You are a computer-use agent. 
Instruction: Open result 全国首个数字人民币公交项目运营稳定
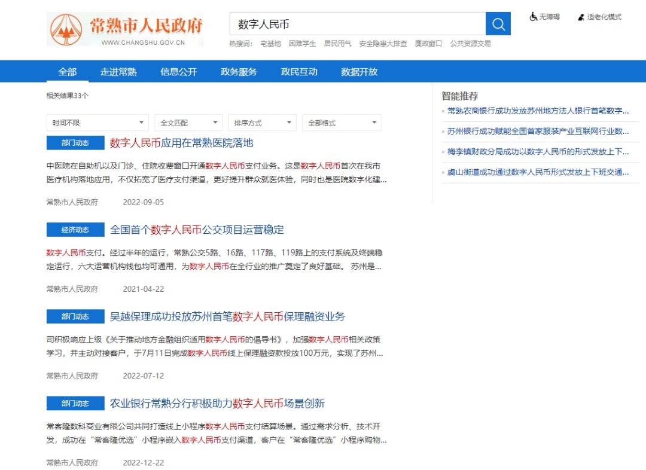(197, 230)
